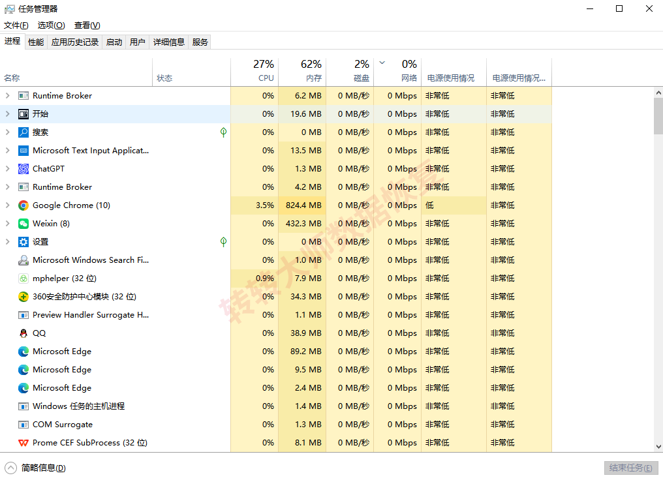Screen dimensions: 663x482
Task: Click the Windows 任务的主机进程 icon
Action: click(23, 406)
